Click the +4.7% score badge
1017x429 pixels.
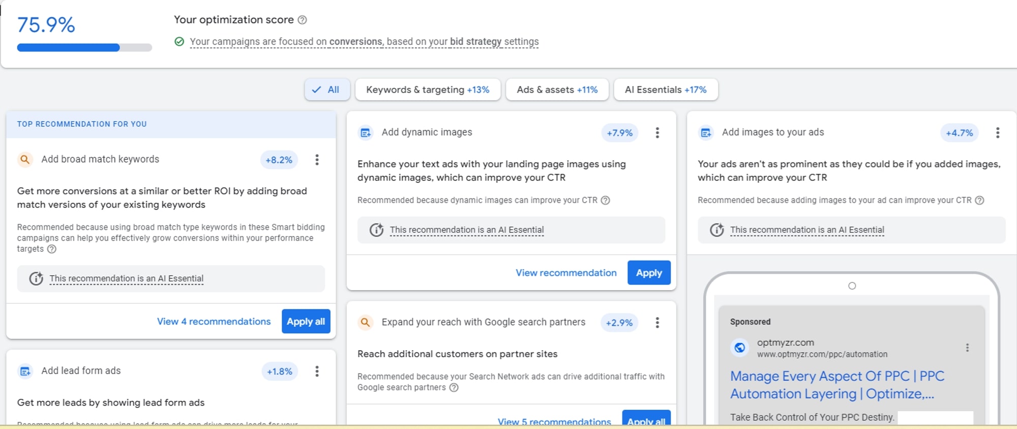[959, 133]
